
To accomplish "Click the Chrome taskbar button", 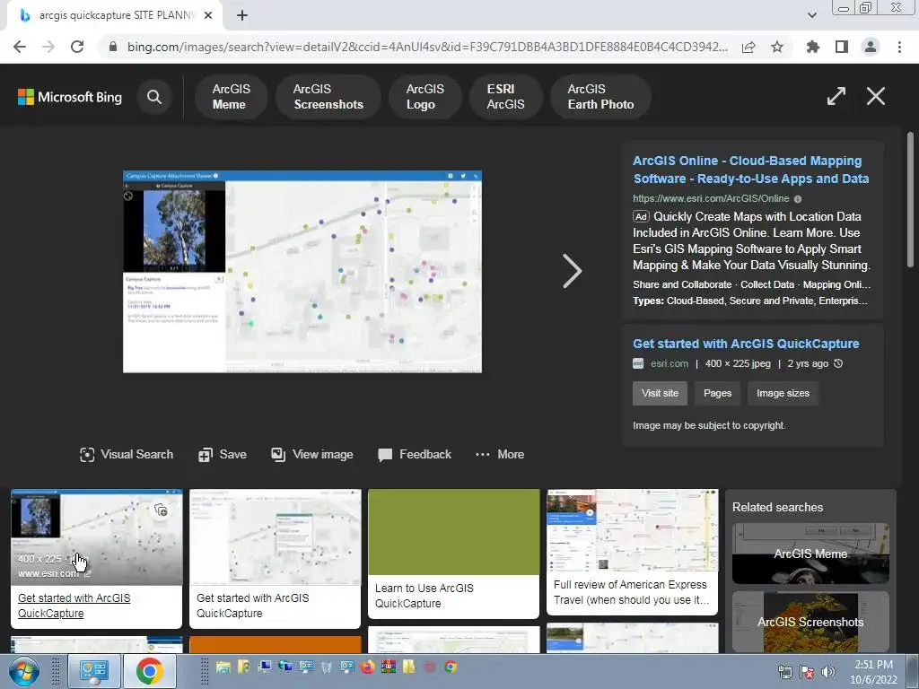I will [150, 671].
